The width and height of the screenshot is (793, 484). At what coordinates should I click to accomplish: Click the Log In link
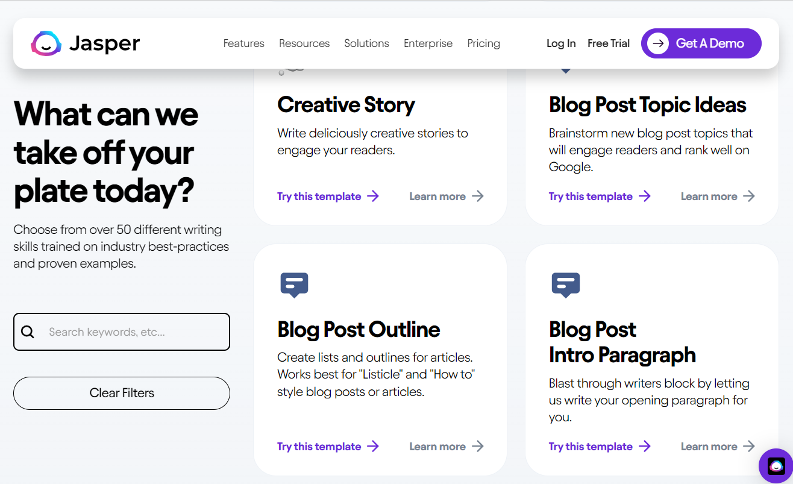coord(561,43)
